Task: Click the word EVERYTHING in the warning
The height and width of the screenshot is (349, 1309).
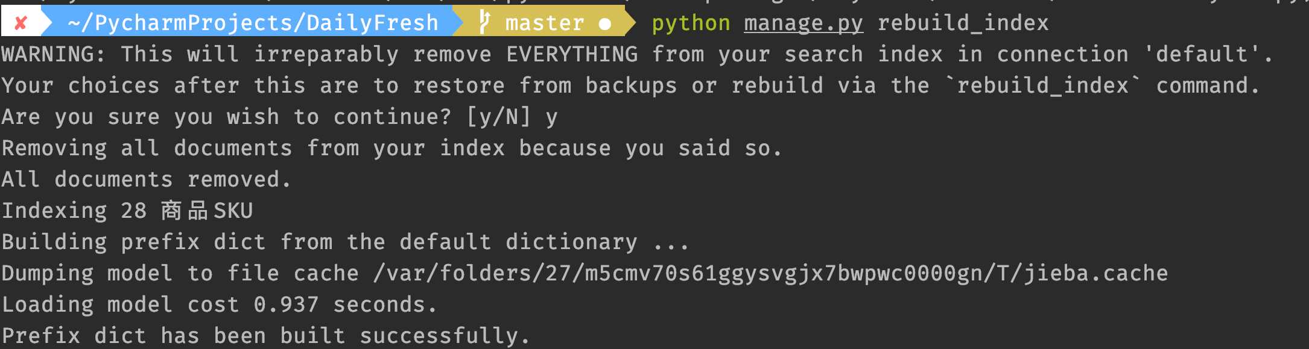Action: coord(572,55)
